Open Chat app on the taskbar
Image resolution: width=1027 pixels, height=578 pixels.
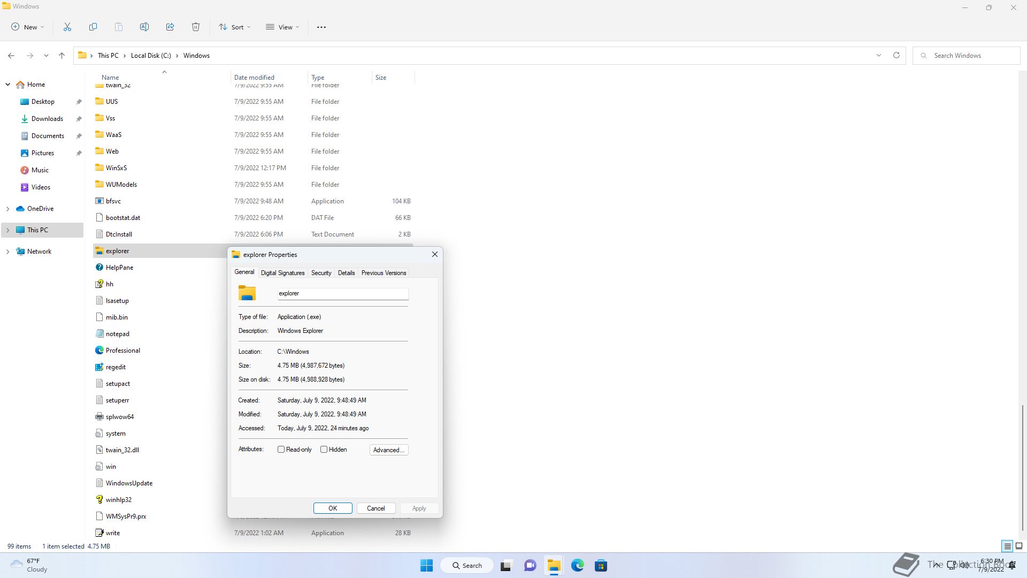pos(530,566)
